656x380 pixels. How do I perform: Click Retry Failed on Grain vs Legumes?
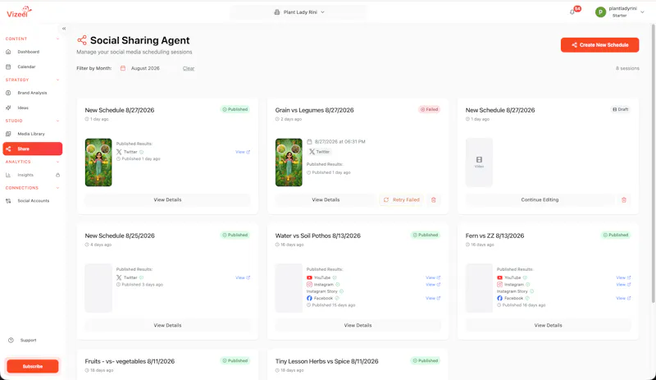pyautogui.click(x=402, y=199)
